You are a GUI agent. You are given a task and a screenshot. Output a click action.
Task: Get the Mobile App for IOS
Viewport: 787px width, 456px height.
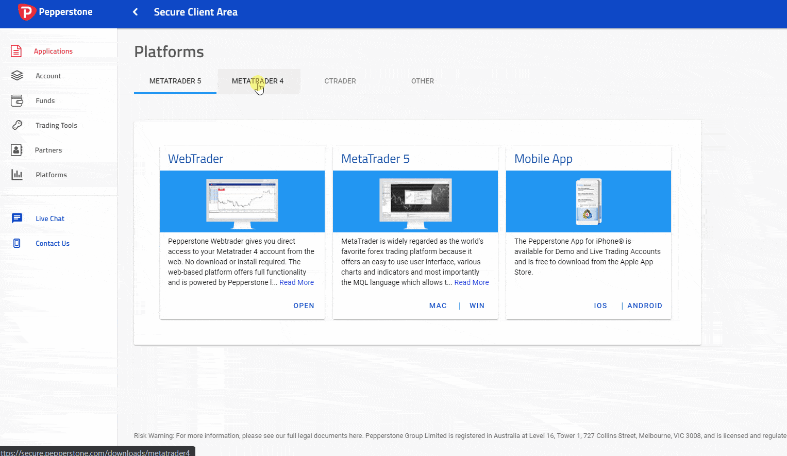pos(600,306)
